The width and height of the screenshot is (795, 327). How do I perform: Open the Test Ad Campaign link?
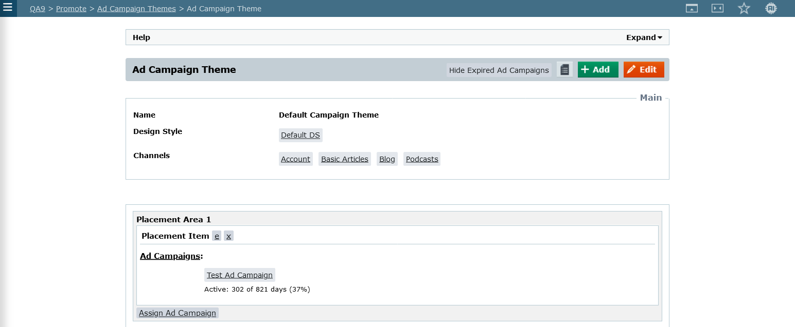pyautogui.click(x=239, y=275)
